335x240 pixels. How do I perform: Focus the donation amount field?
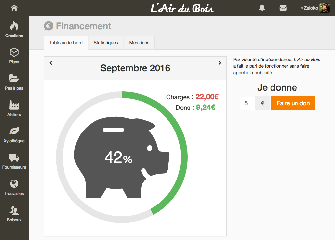pos(247,103)
